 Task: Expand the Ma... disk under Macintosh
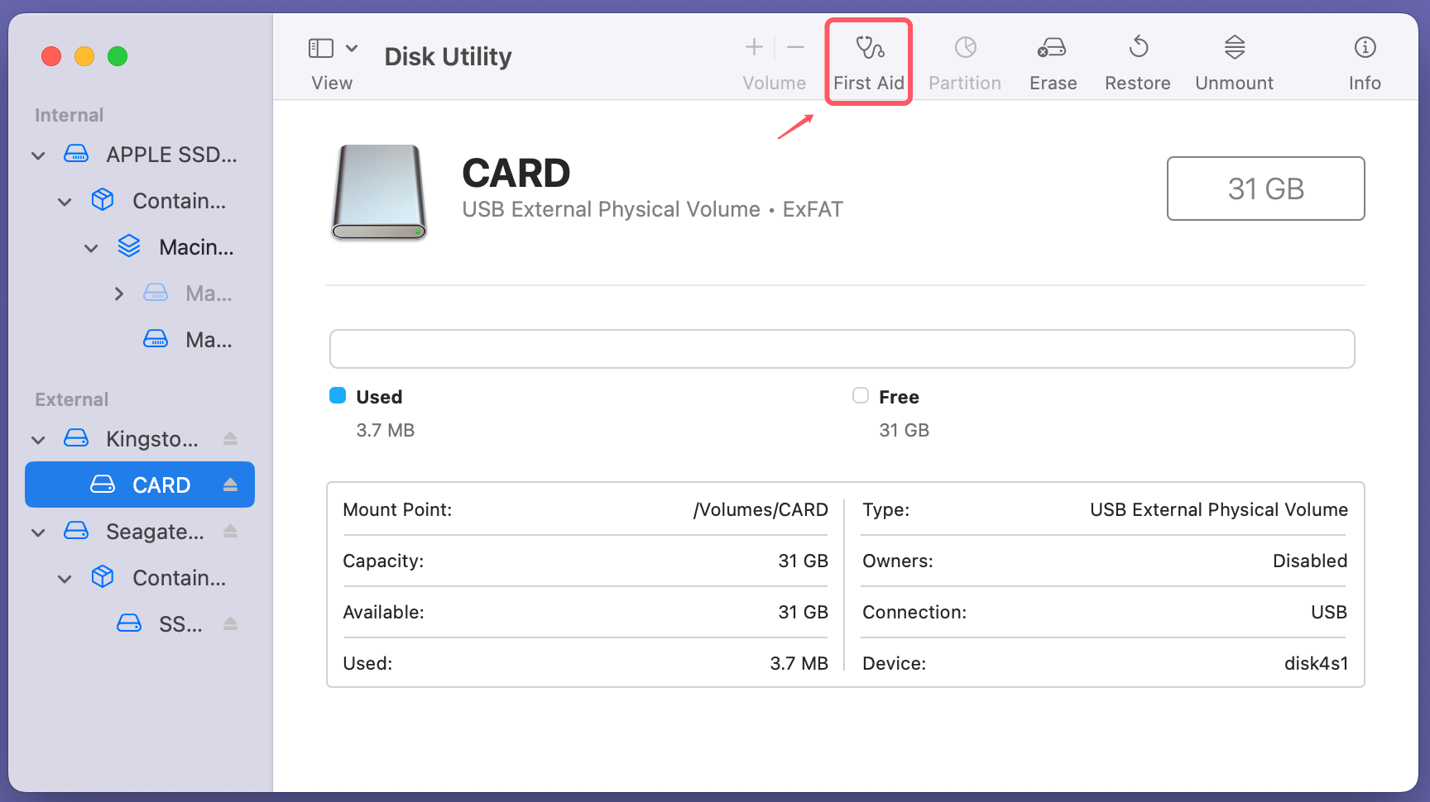(x=118, y=294)
